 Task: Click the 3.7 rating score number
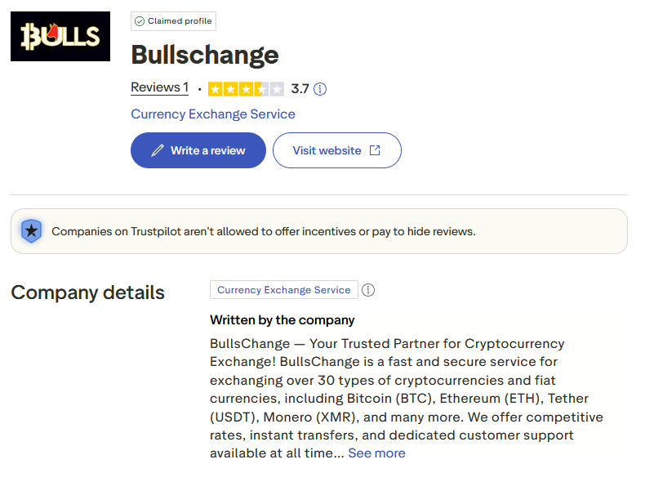pos(300,89)
